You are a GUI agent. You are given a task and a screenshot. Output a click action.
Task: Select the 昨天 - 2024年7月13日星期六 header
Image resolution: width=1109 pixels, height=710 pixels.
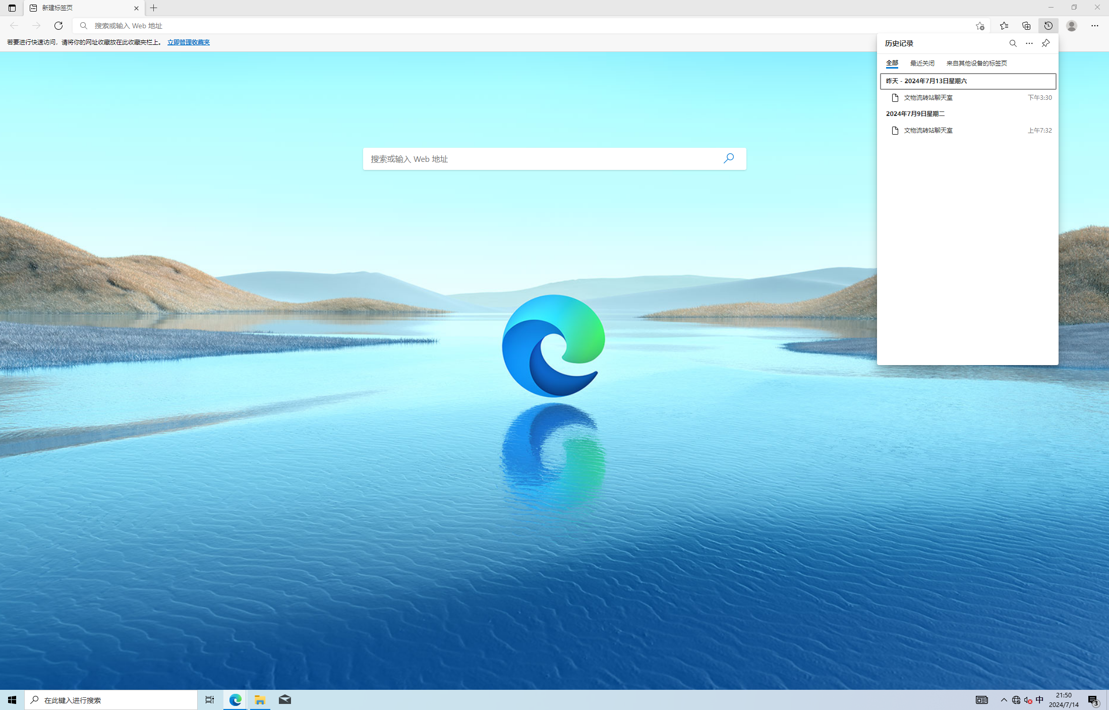tap(968, 81)
